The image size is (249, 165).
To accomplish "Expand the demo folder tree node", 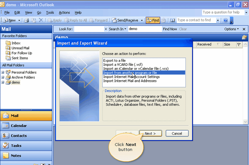I will tap(3, 82).
